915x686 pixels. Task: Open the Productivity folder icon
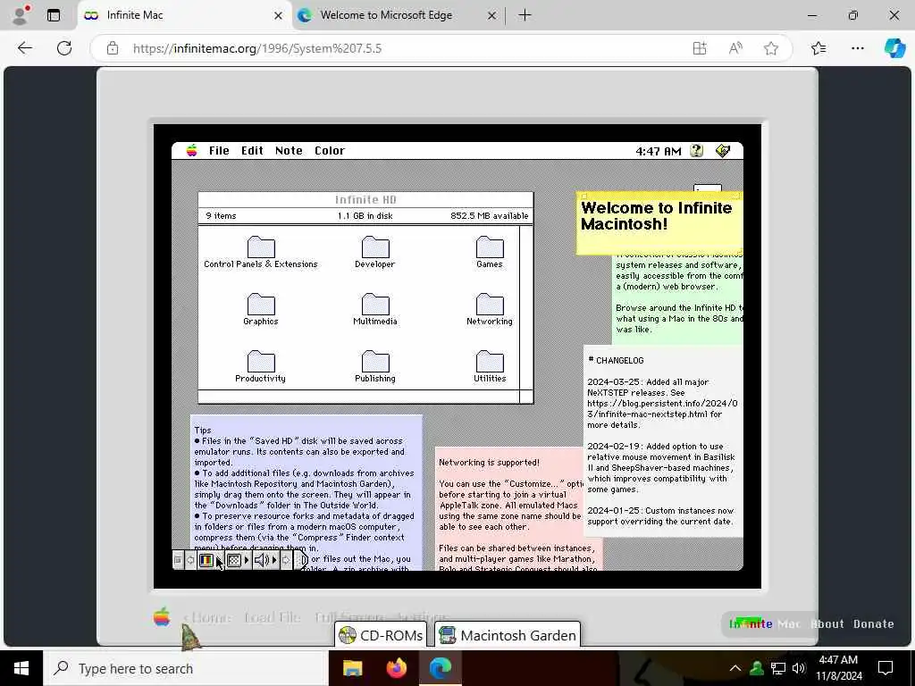261,362
